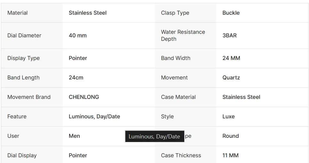
Task: Click the Display Type label
Action: (x=23, y=58)
